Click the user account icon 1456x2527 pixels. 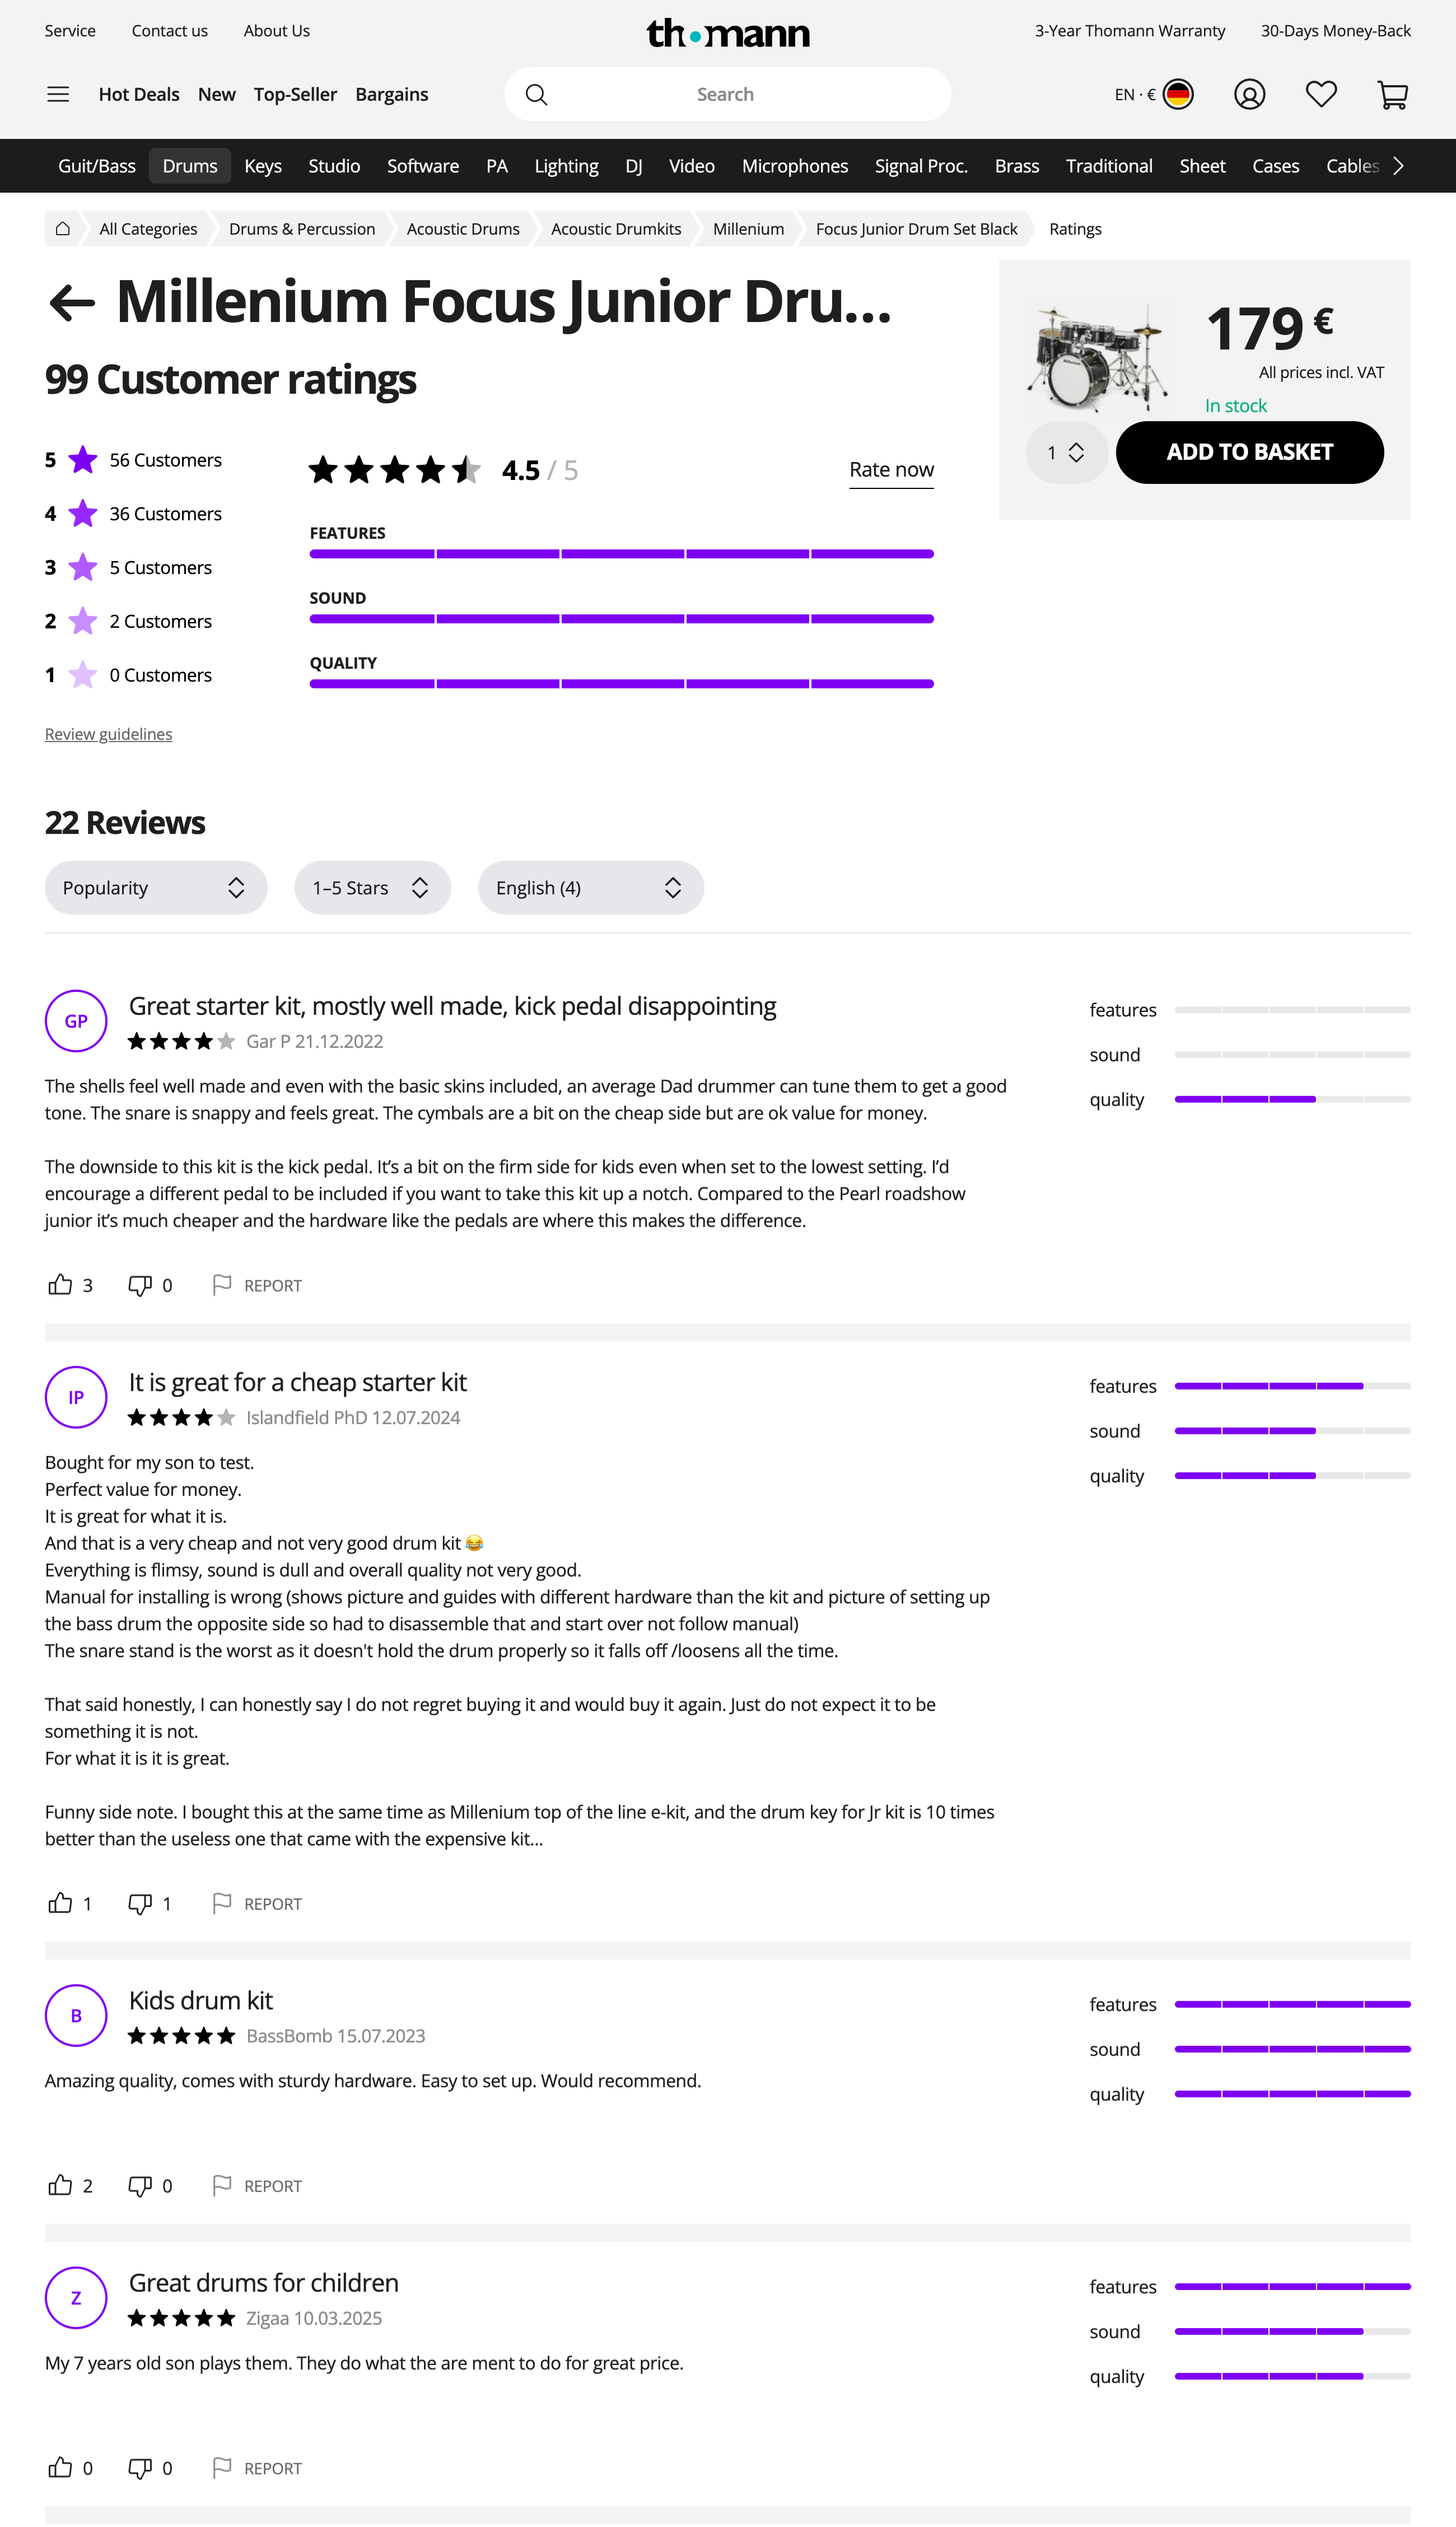[x=1249, y=94]
